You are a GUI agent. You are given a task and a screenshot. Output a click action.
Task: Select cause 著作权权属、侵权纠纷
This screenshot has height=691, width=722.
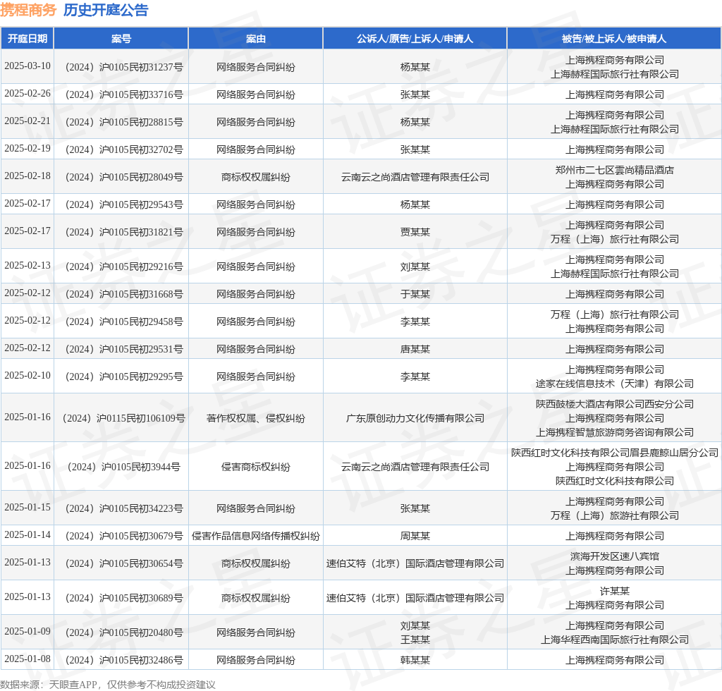coord(255,418)
